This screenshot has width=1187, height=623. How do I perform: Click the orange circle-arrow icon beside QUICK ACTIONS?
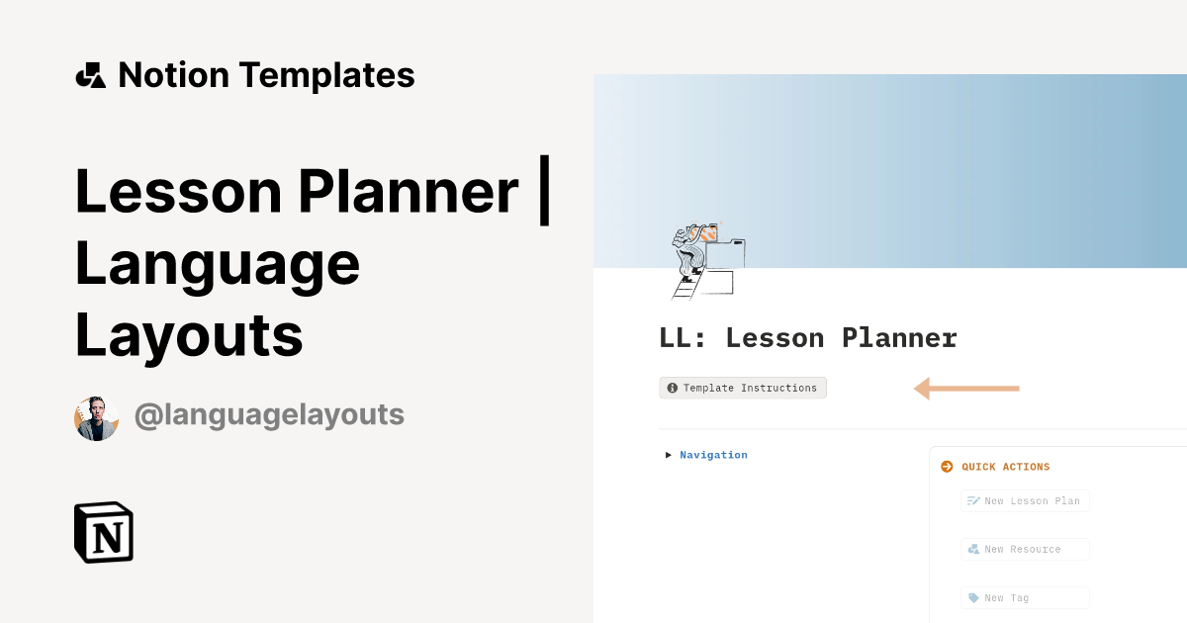tap(947, 467)
